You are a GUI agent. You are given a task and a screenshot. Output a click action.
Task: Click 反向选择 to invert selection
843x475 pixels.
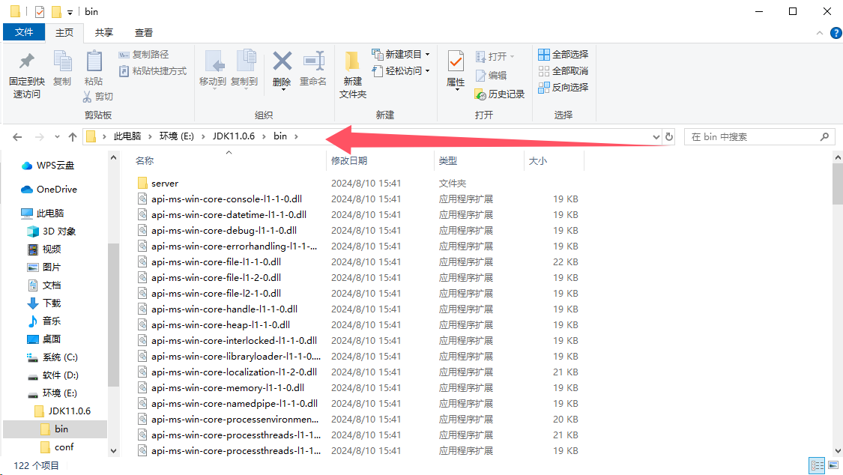point(563,88)
